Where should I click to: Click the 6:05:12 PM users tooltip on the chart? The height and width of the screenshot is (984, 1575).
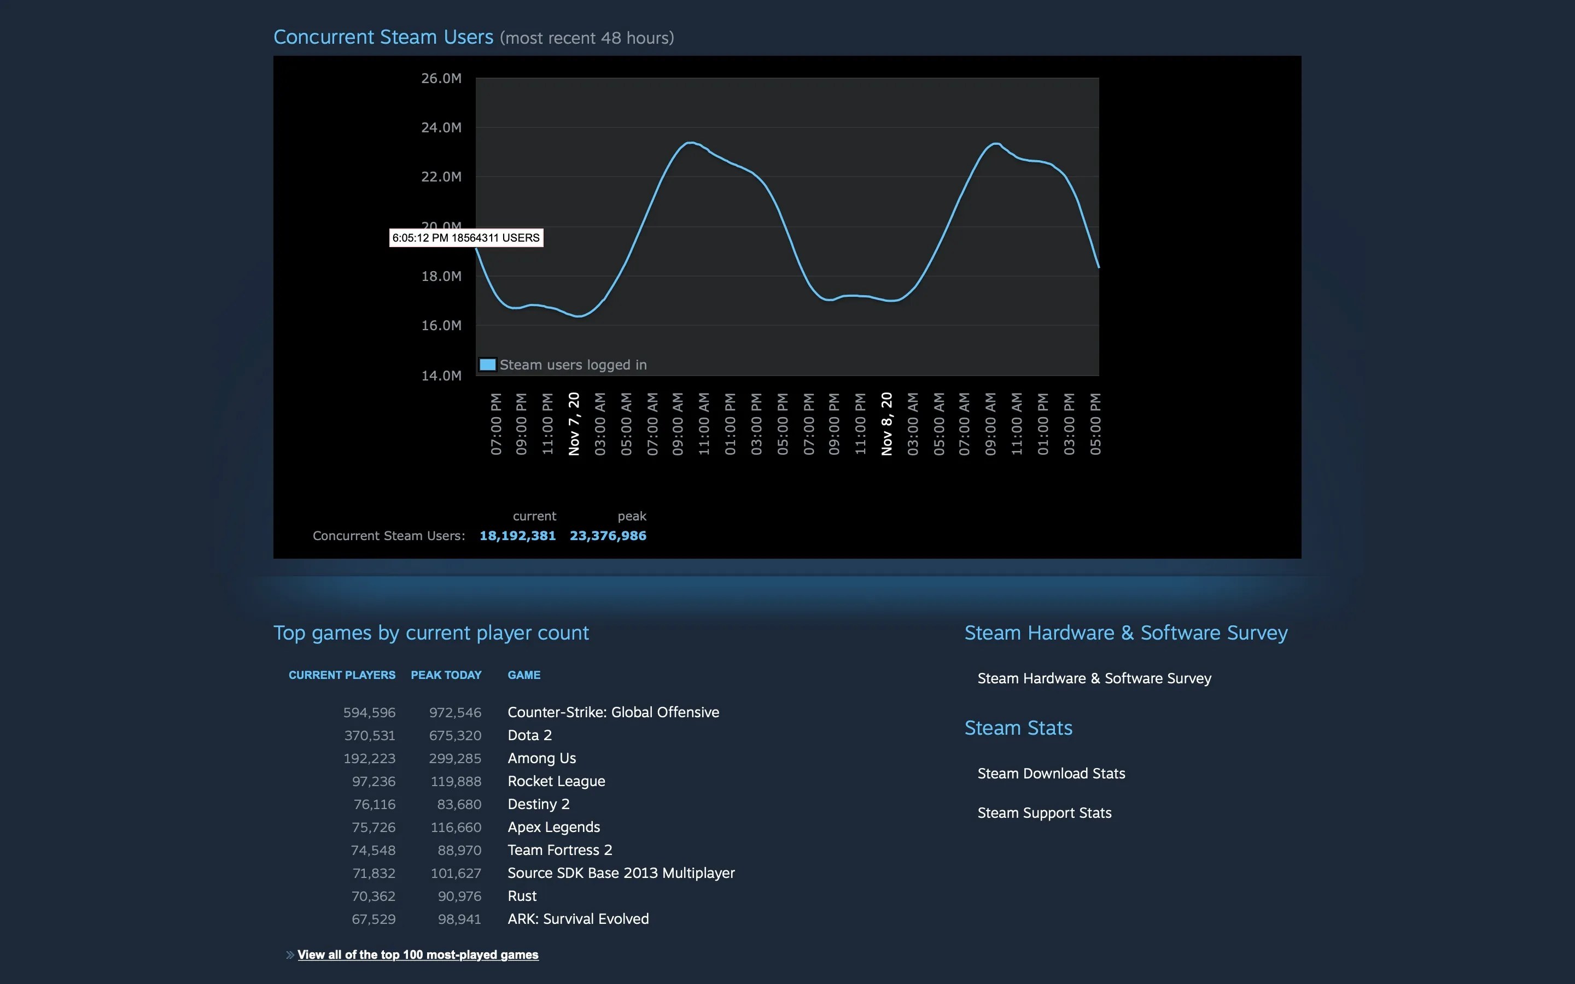(x=466, y=238)
